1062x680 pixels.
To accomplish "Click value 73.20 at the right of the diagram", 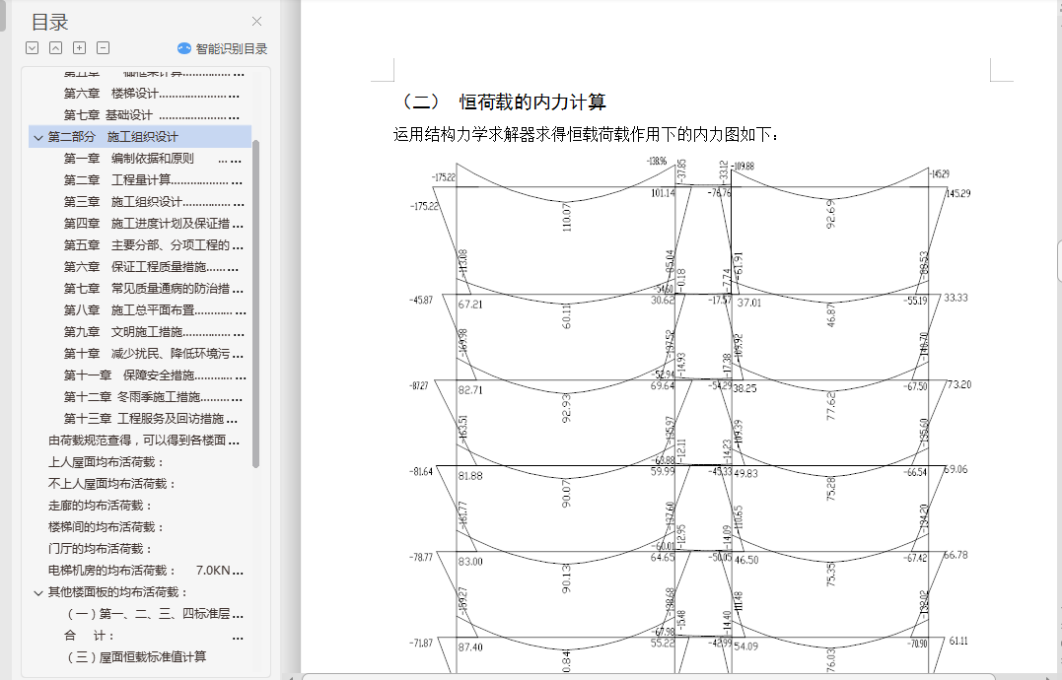I will (958, 384).
